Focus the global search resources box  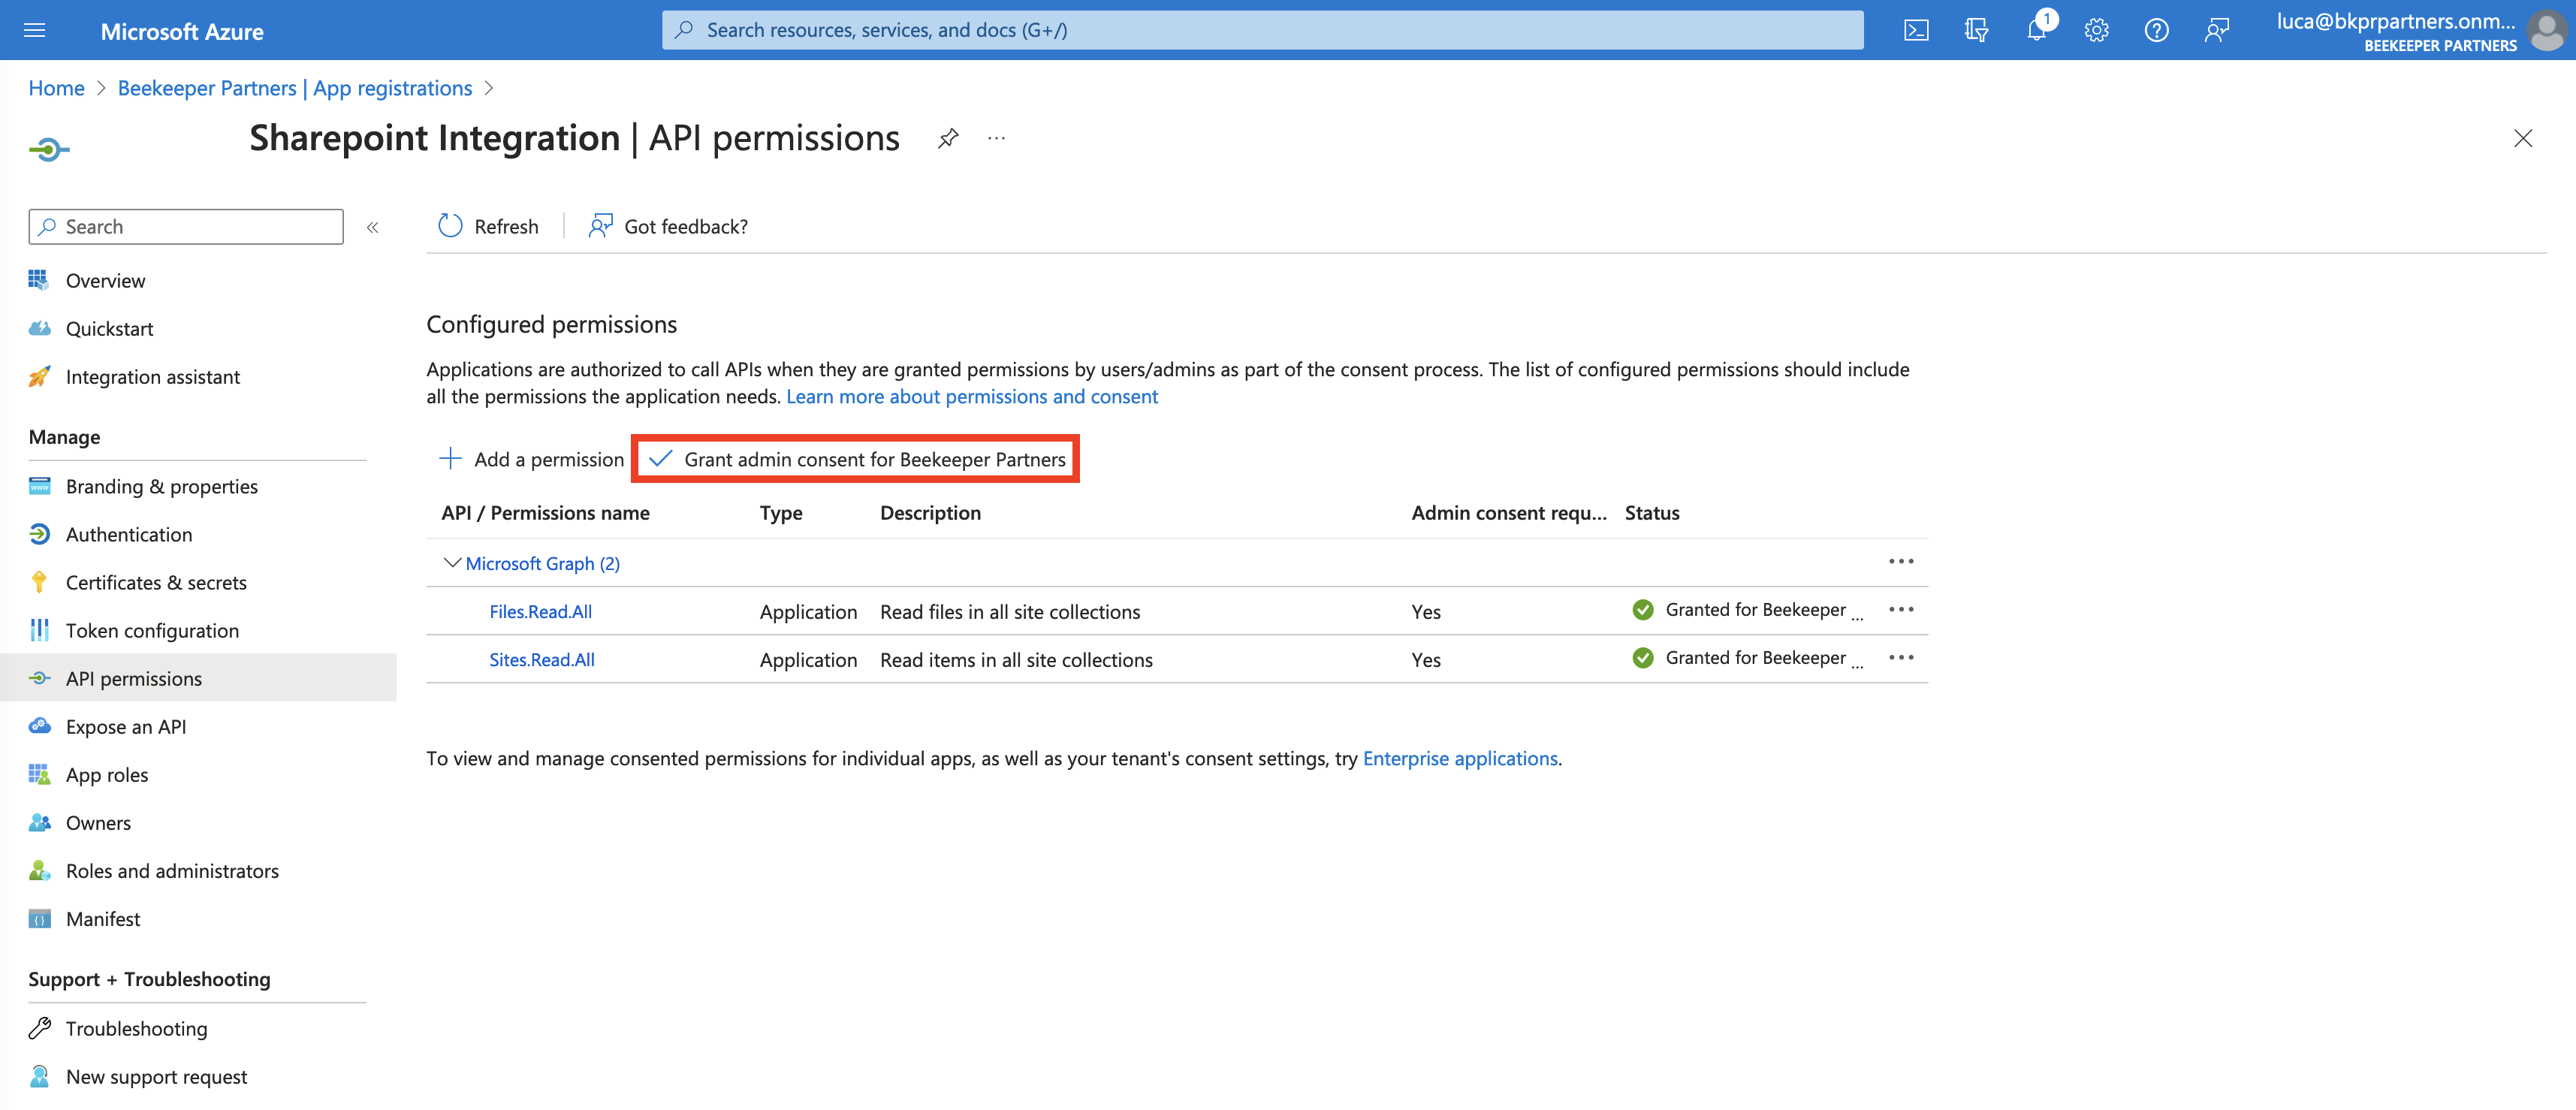[x=1262, y=30]
